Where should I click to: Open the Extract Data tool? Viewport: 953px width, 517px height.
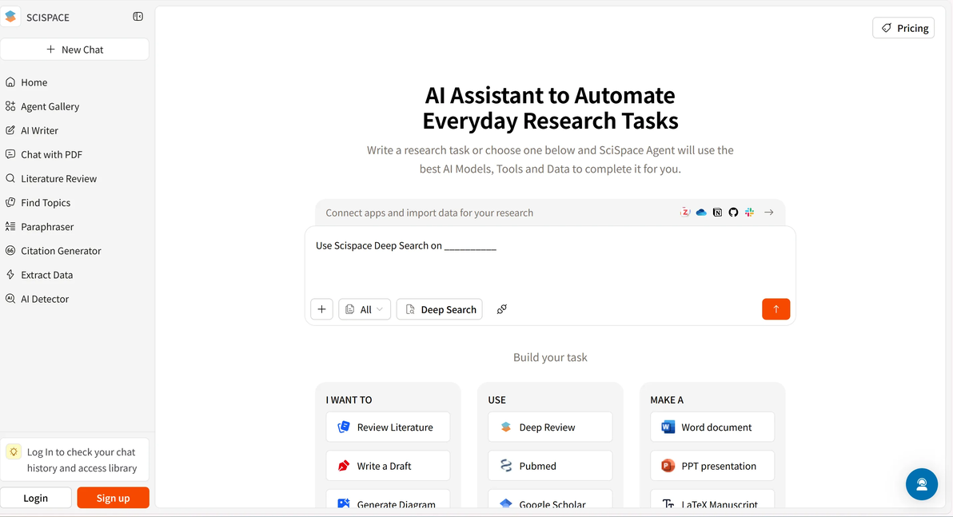(x=39, y=275)
